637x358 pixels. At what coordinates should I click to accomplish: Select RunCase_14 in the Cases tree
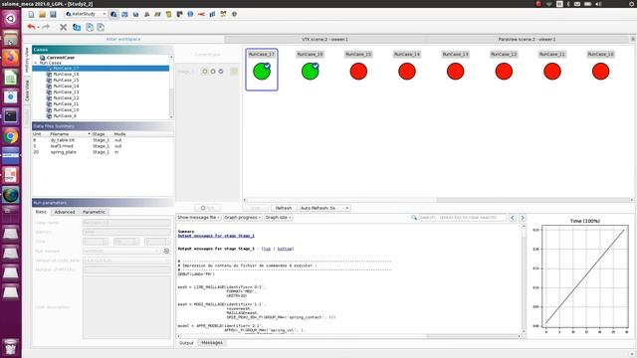pos(66,87)
